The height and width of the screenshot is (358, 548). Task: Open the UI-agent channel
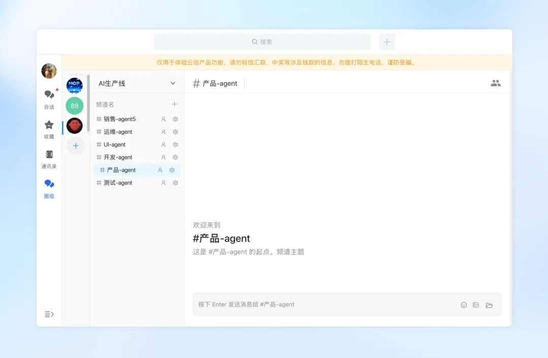point(114,145)
